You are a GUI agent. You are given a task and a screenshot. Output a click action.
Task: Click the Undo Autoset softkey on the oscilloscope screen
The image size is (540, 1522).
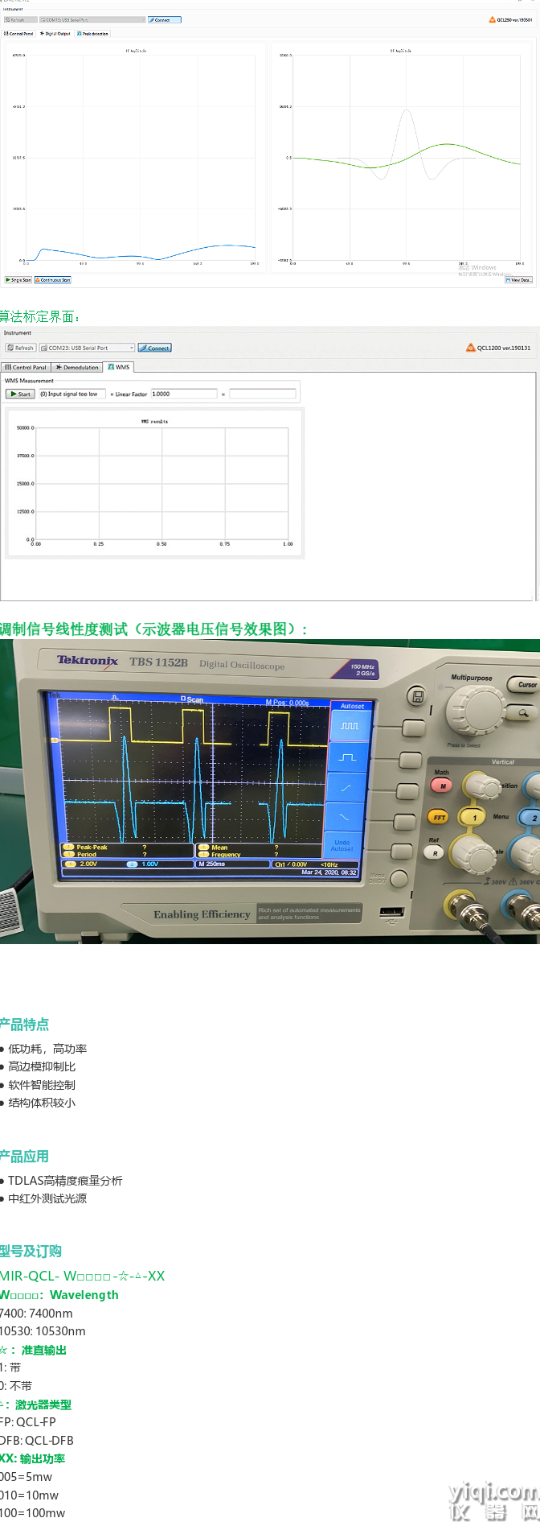[x=342, y=845]
